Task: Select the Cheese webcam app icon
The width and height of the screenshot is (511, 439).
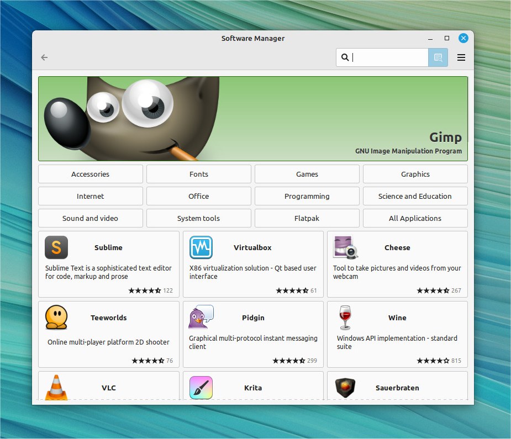Action: click(x=346, y=247)
